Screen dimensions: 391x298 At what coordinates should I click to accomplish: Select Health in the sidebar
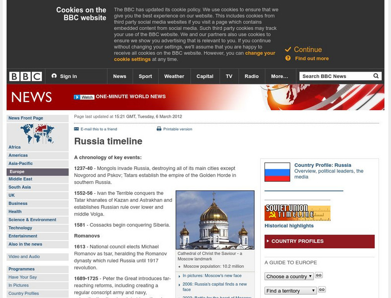coord(37,212)
